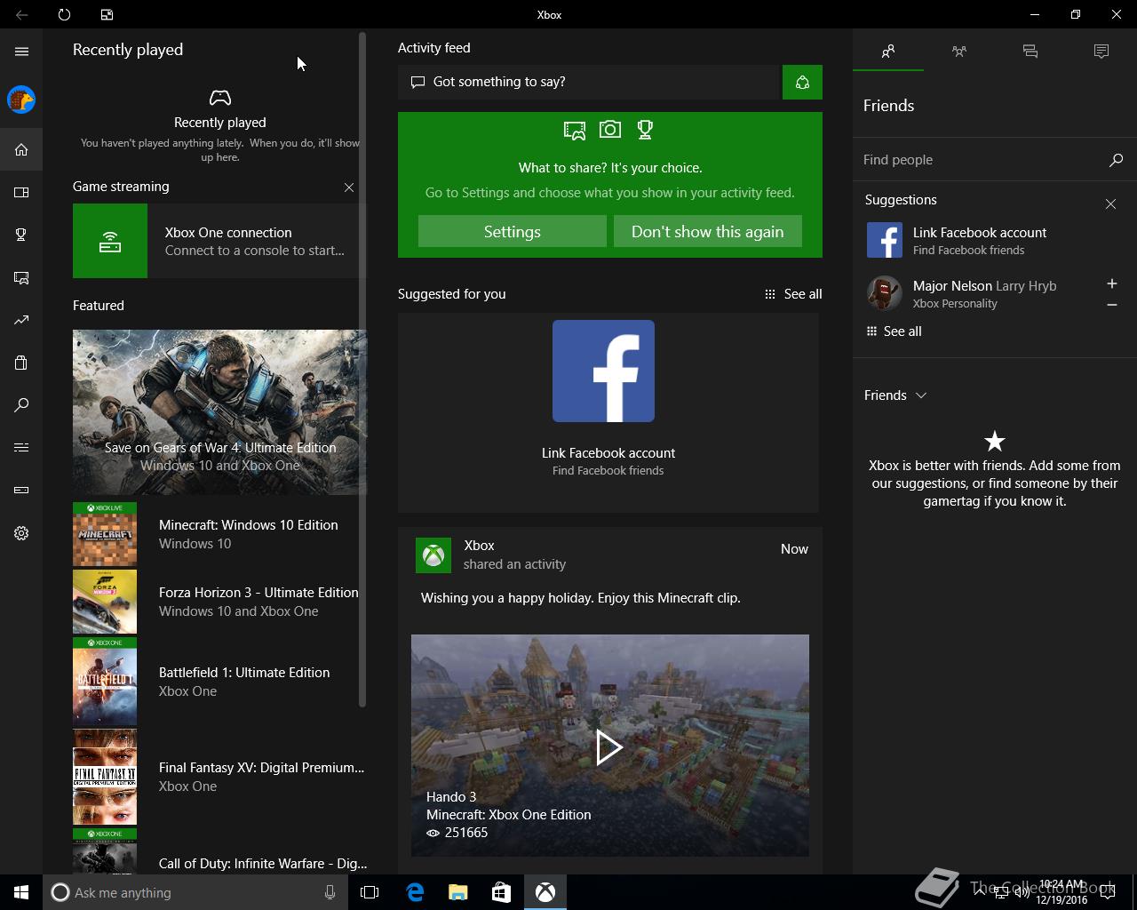Open Battlefield 1: Ultimate Edition item
Image resolution: width=1137 pixels, height=910 pixels.
click(x=219, y=682)
